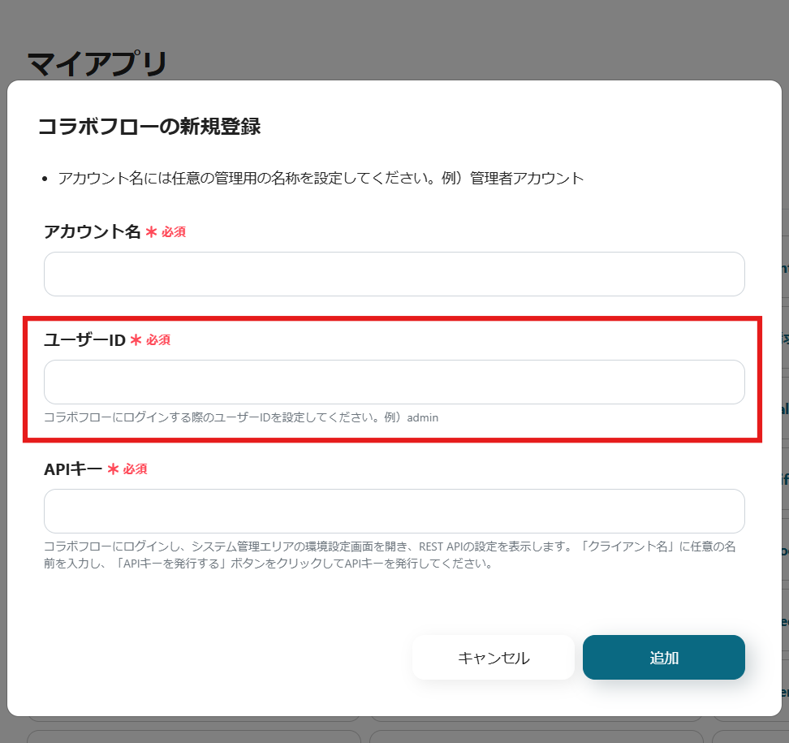Select the APIキー input box
The width and height of the screenshot is (789, 743).
click(394, 511)
